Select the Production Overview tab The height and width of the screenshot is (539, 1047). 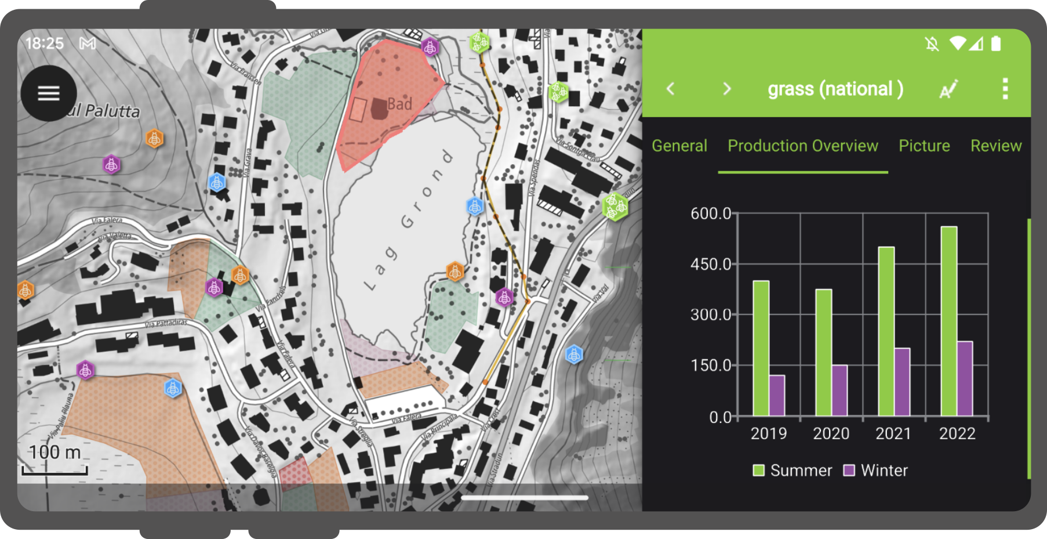802,146
